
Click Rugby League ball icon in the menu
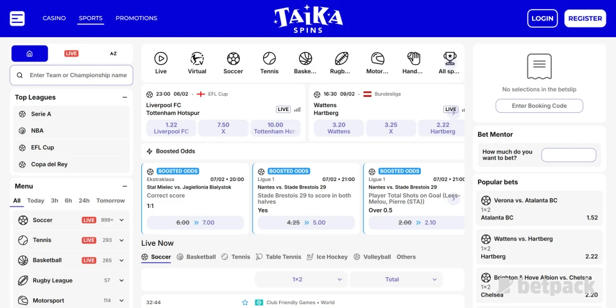pyautogui.click(x=23, y=280)
